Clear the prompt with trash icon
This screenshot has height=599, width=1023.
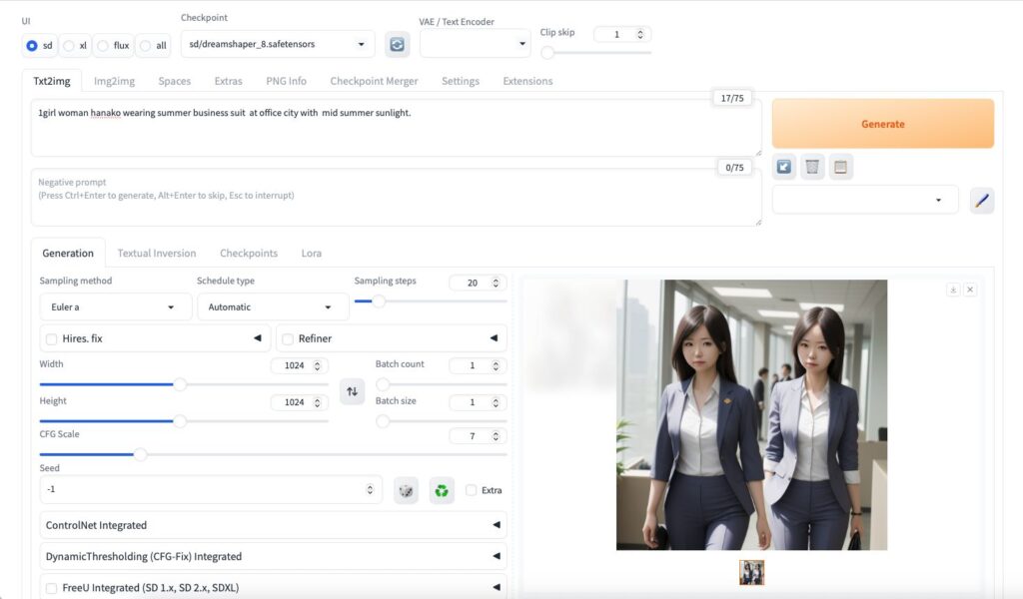(812, 167)
